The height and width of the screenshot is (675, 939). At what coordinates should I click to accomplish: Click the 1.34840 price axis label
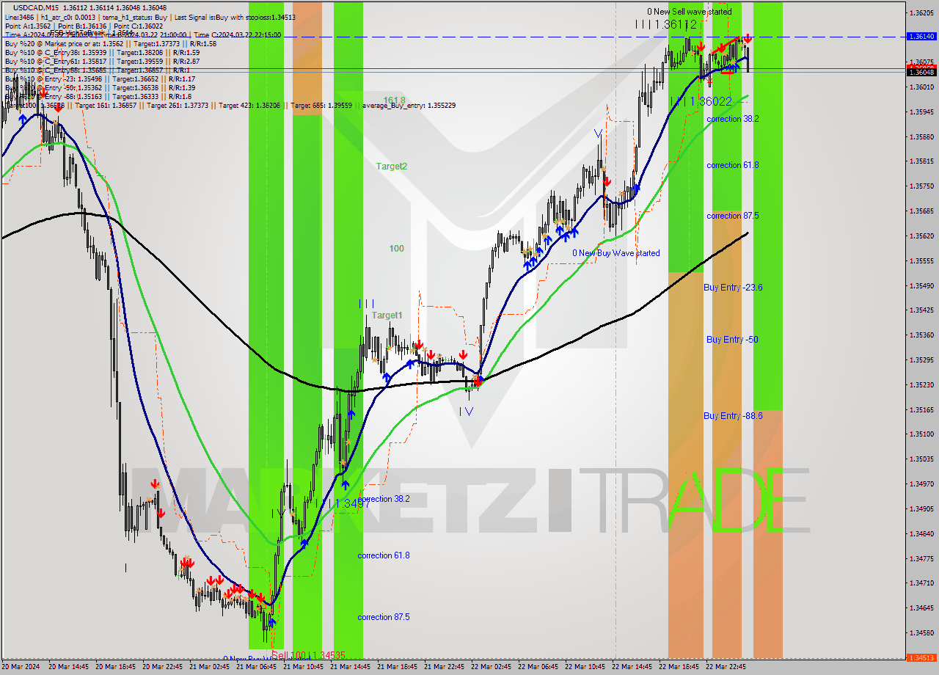coord(921,533)
